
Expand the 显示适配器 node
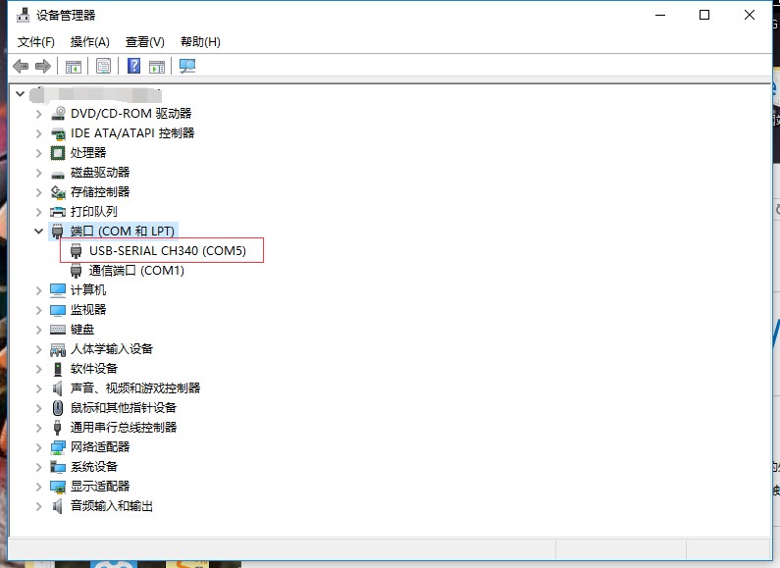coord(39,487)
